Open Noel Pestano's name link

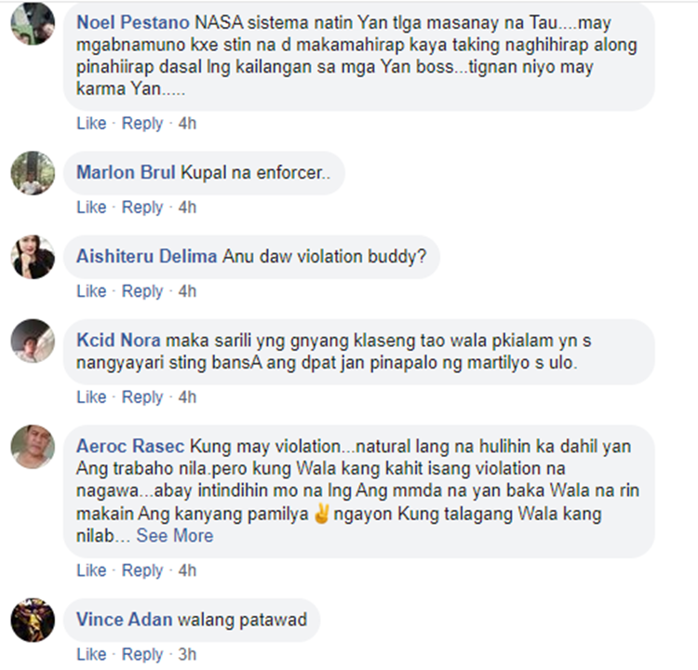[x=133, y=22]
